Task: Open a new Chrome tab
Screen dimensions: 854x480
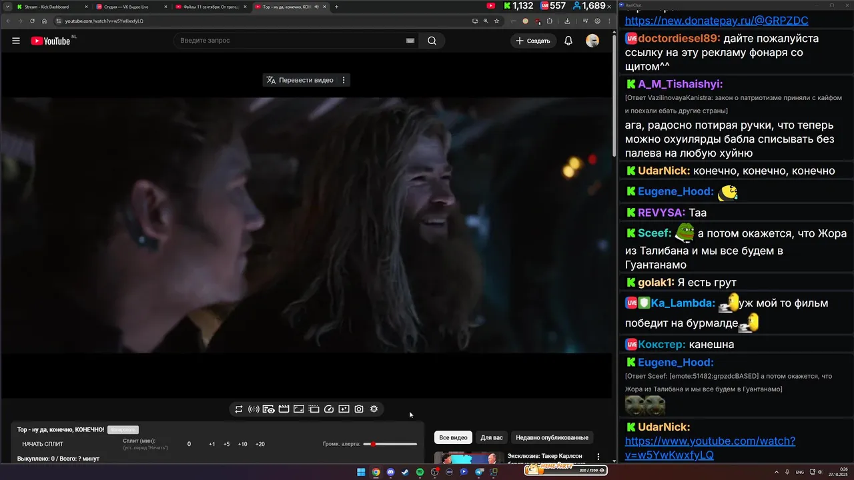Action: (336, 7)
